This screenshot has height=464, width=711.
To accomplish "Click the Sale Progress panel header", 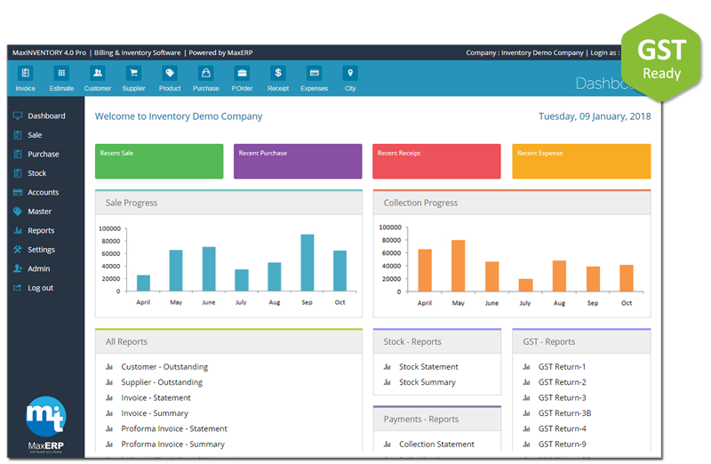I will tap(228, 203).
